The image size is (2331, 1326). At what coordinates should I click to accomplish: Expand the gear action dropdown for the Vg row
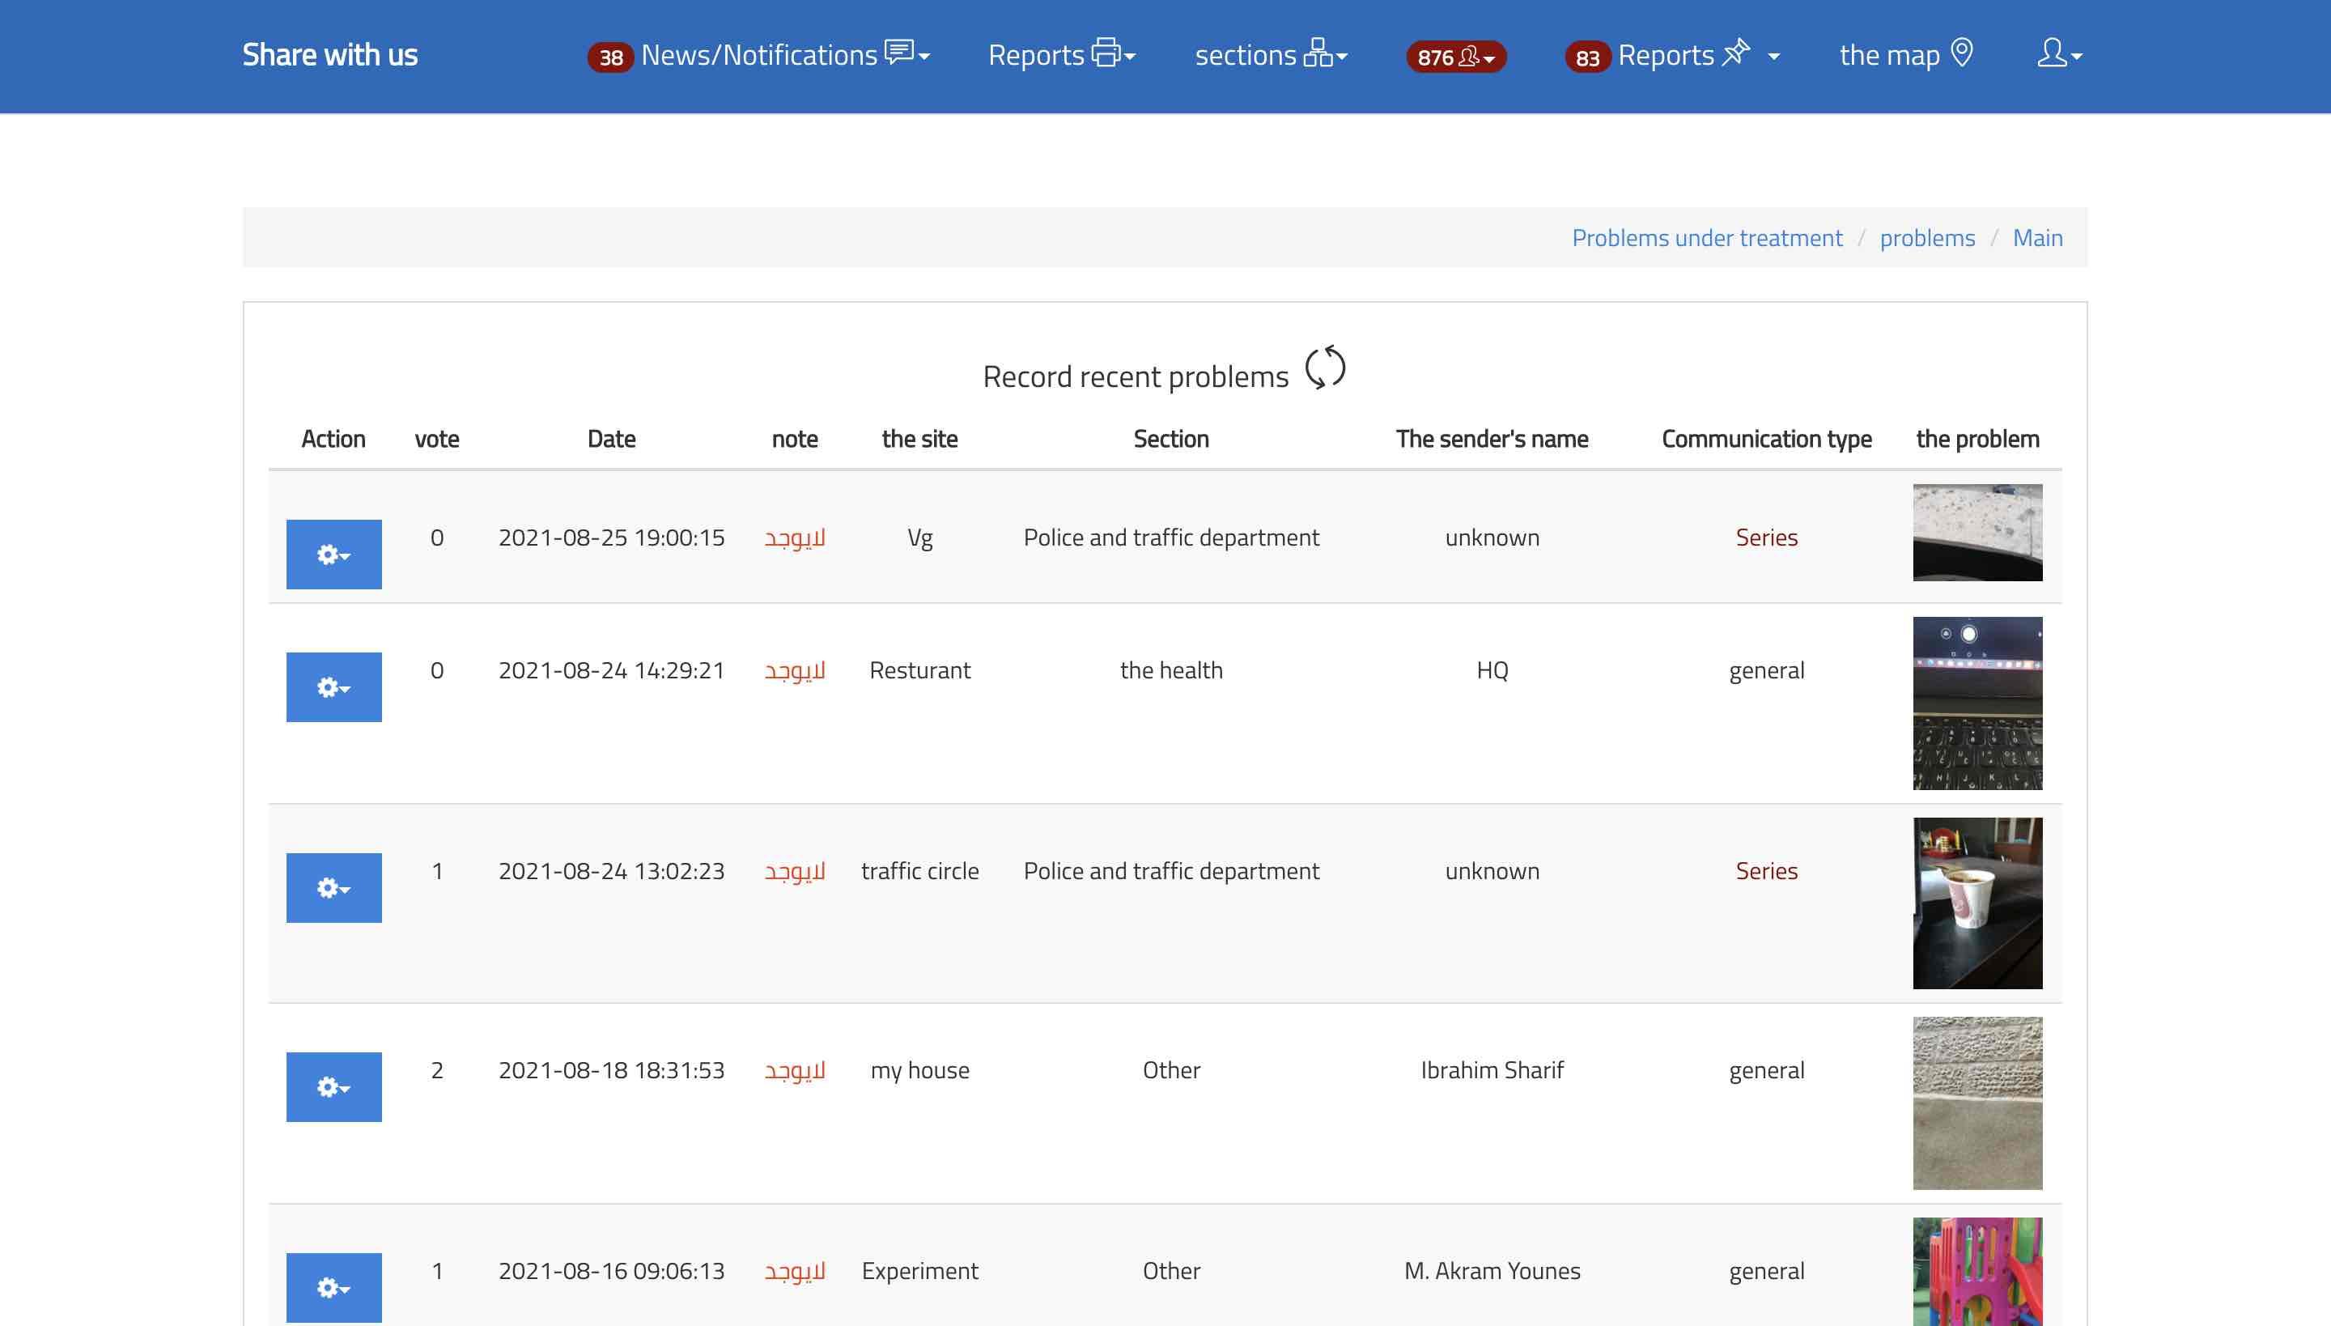333,555
